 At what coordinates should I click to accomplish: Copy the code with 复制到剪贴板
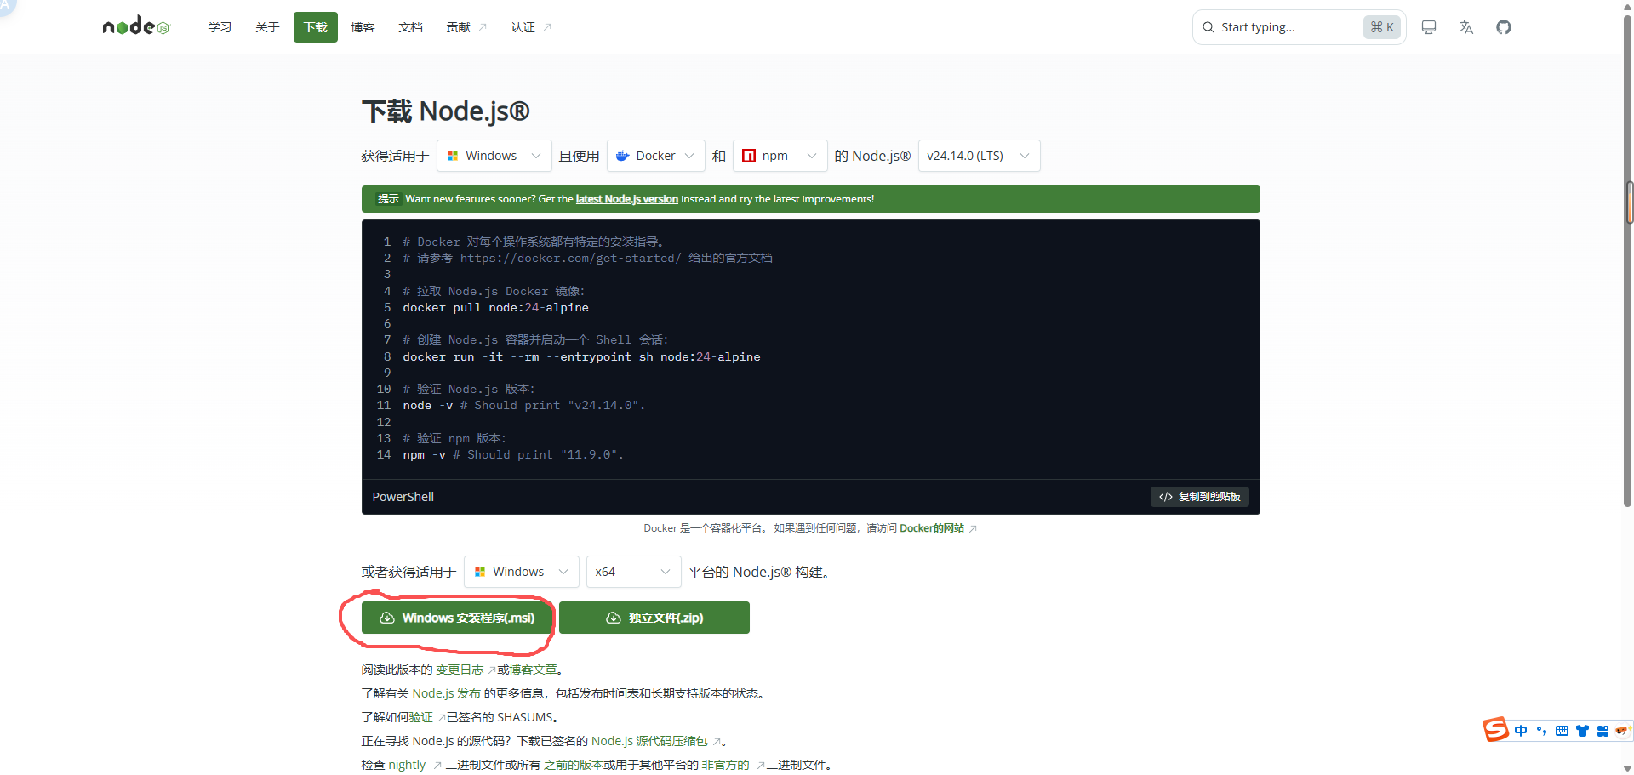point(1200,497)
